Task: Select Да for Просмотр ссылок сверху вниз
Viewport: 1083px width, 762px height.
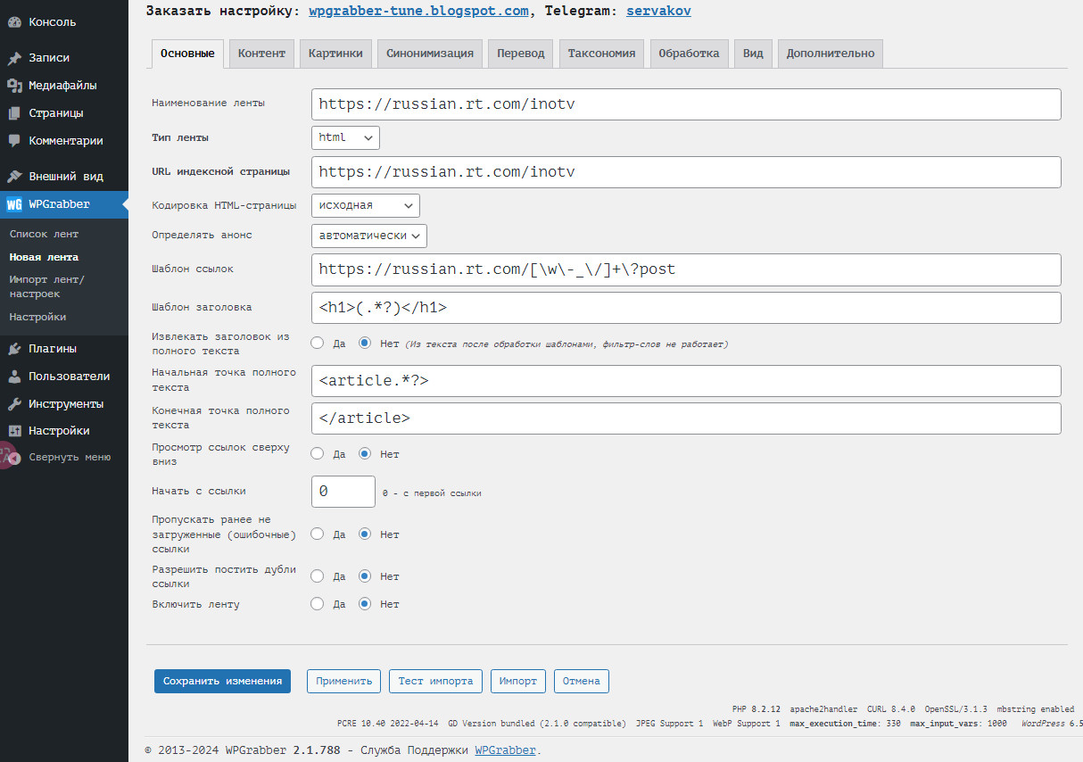Action: pyautogui.click(x=317, y=454)
